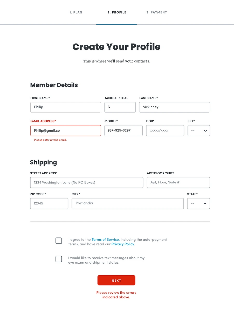Enable text message notifications checkbox
The height and width of the screenshot is (315, 234).
[x=59, y=259]
